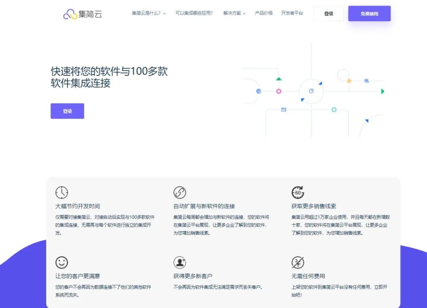Click the heading 让您的客户更满意
427x308 pixels.
coord(77,276)
